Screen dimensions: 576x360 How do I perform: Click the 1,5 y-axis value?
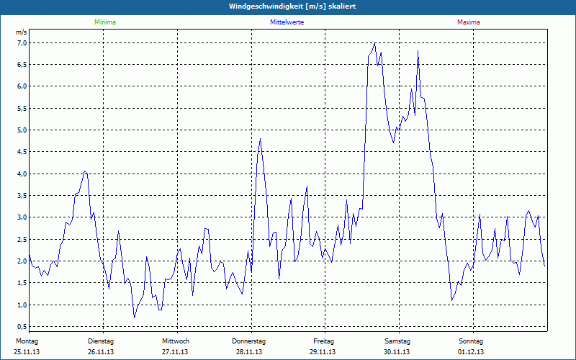pyautogui.click(x=22, y=283)
